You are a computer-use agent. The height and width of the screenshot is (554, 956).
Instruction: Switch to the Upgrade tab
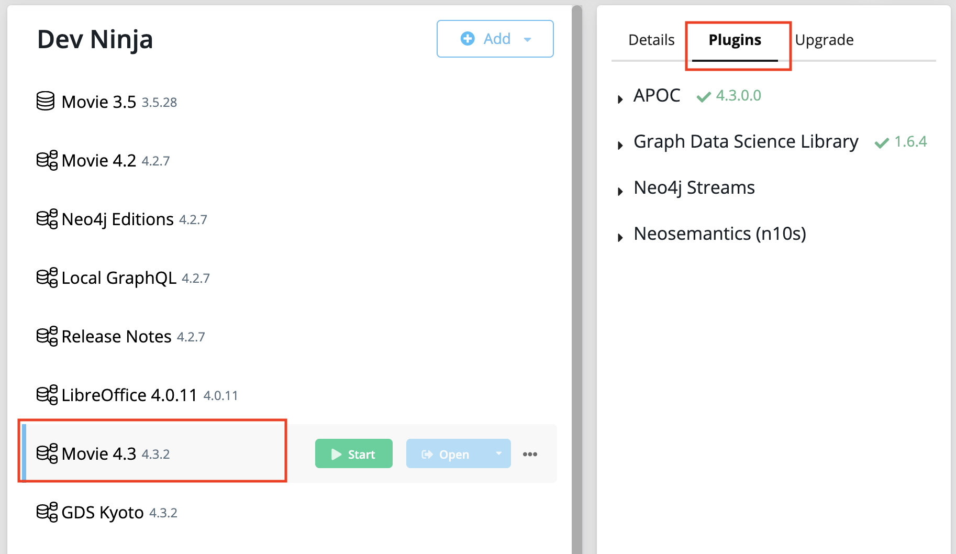(x=824, y=40)
